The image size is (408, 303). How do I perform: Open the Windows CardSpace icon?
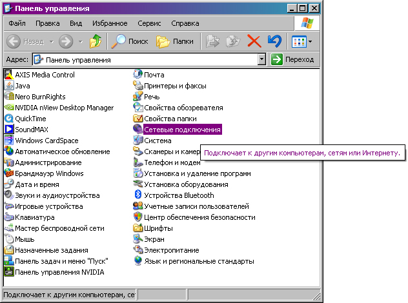point(9,141)
